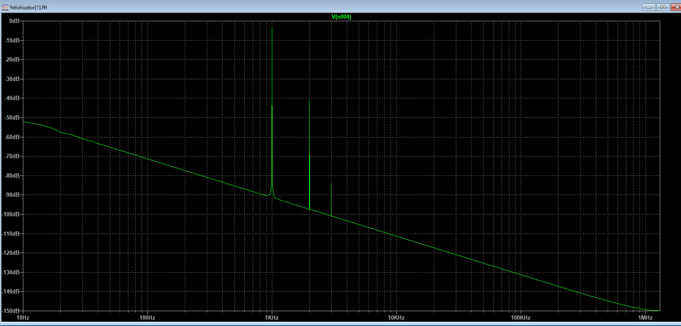Click the 10Hz frequency axis label
This screenshot has width=681, height=326.
coord(22,318)
